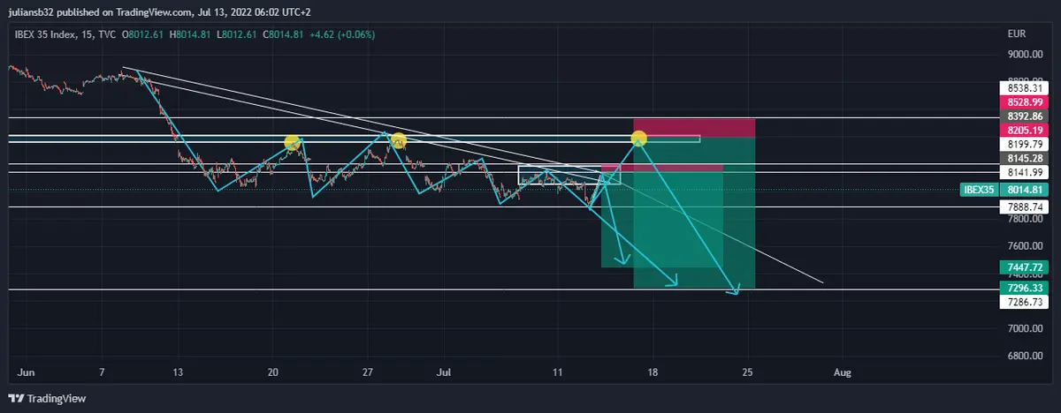This screenshot has width=1061, height=413.
Task: Click the red 8205.19 price label
Action: point(1023,130)
